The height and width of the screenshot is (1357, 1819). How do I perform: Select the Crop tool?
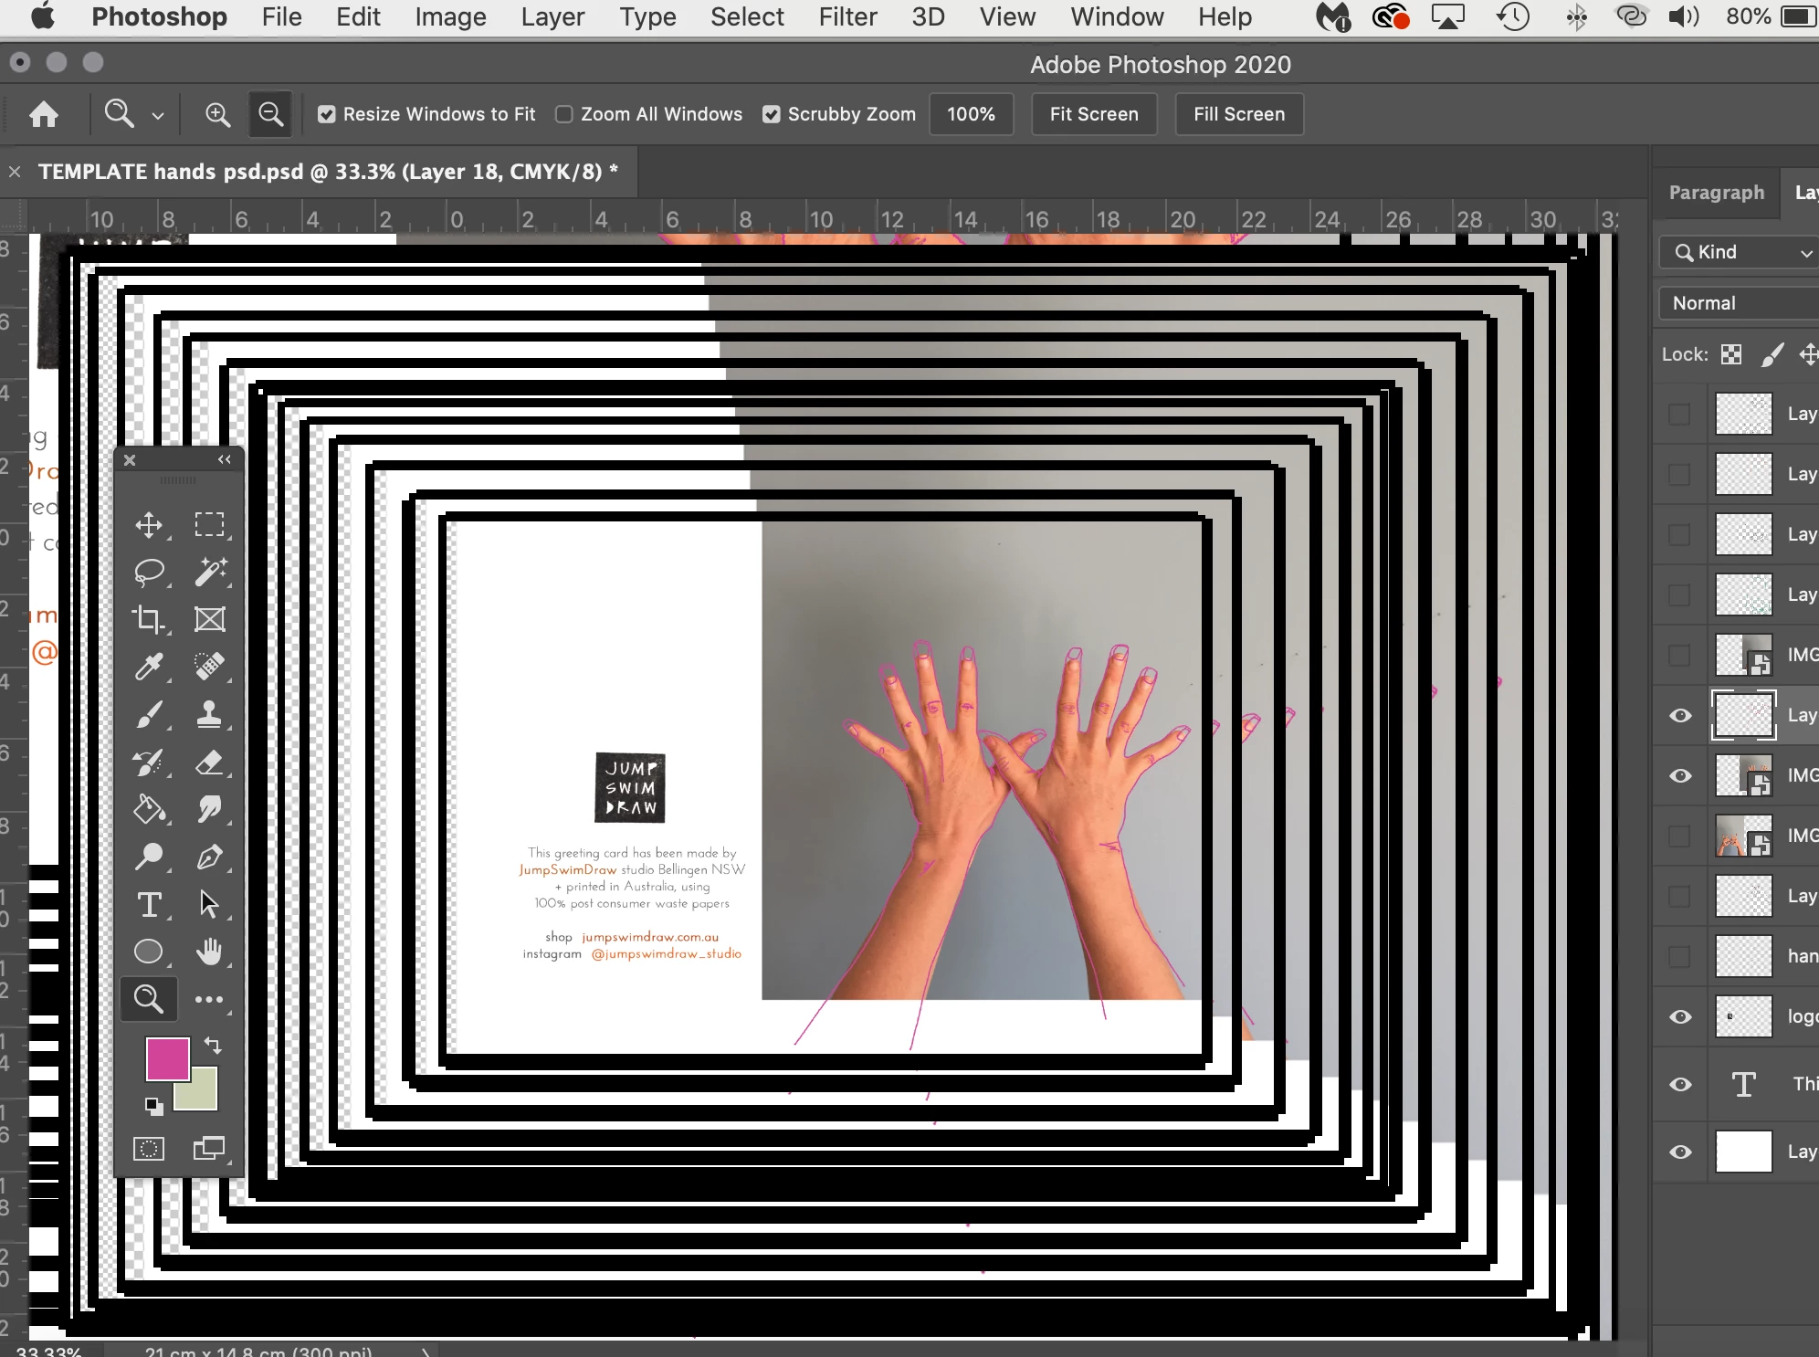pos(148,619)
